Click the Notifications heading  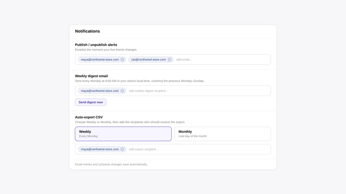coord(87,31)
